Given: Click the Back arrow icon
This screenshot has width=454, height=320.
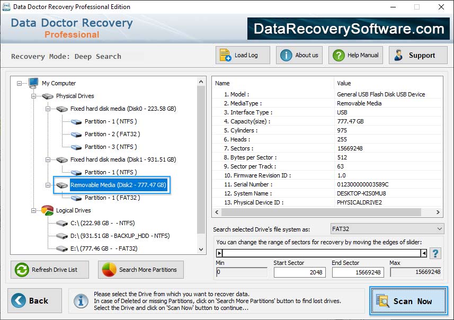Looking at the screenshot, I should click(19, 300).
